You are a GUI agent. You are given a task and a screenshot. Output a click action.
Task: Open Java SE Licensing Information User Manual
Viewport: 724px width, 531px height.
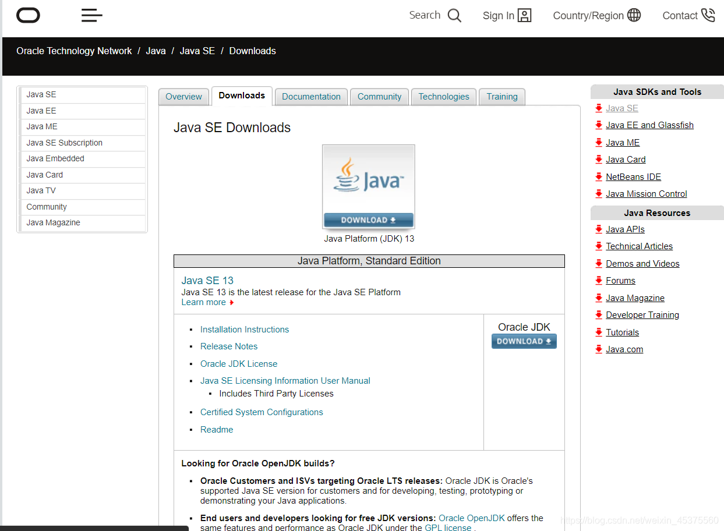click(x=285, y=381)
